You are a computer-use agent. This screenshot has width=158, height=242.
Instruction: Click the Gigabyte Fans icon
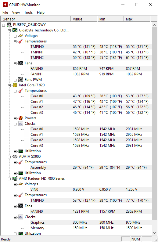[21, 63]
